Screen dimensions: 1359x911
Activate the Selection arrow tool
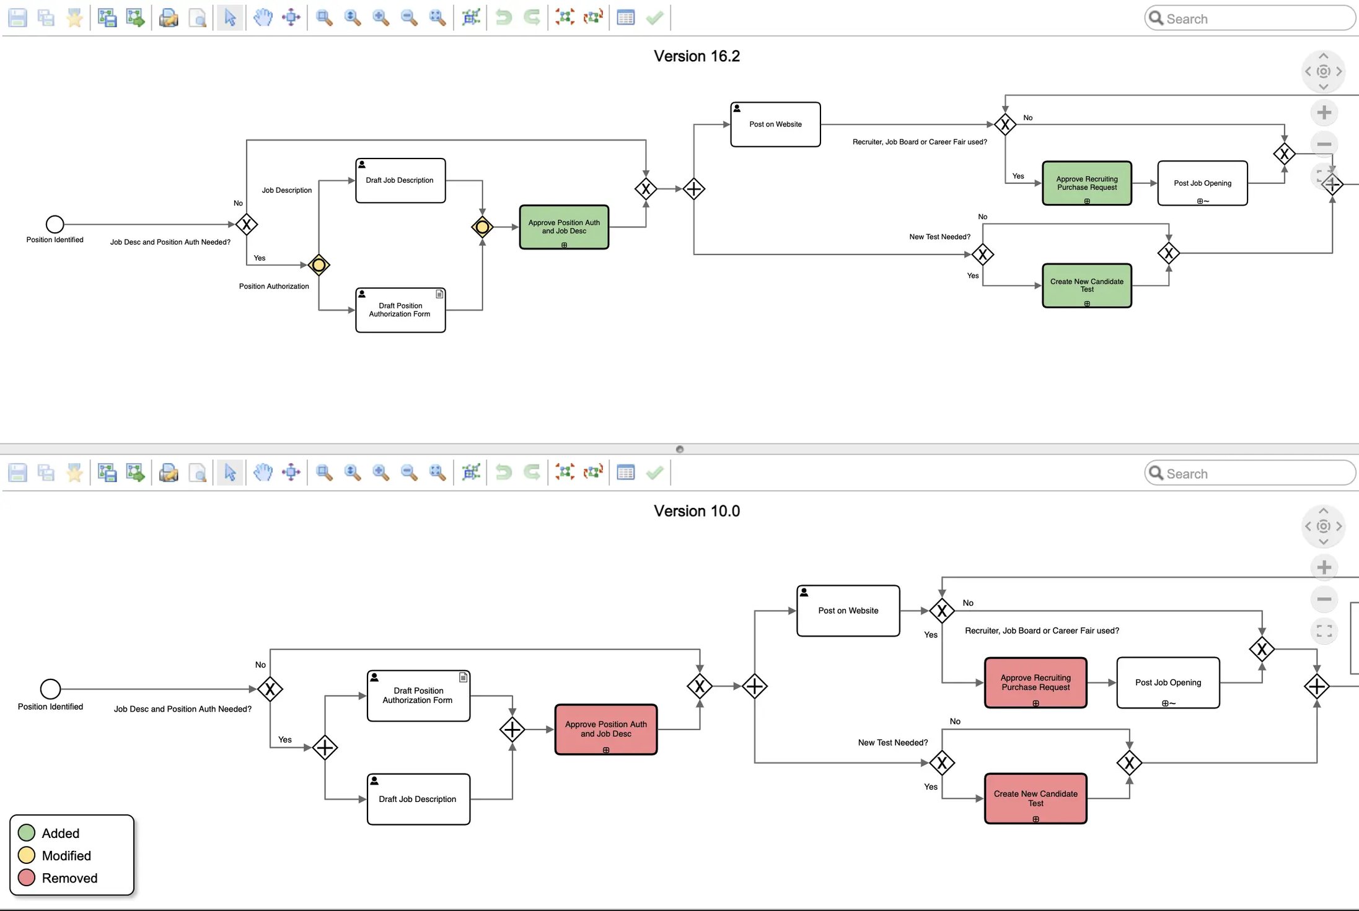coord(230,18)
